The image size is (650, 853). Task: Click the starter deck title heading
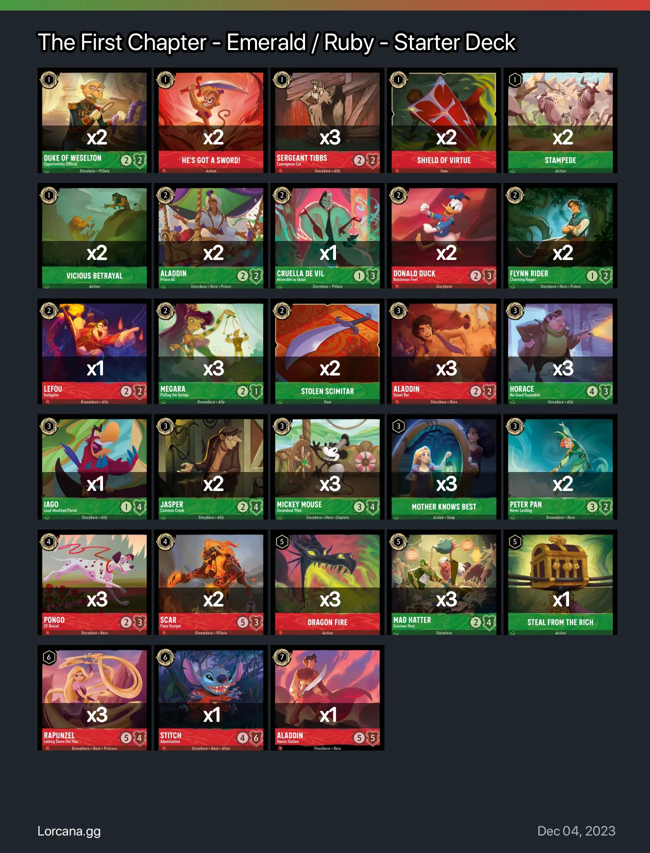point(276,42)
